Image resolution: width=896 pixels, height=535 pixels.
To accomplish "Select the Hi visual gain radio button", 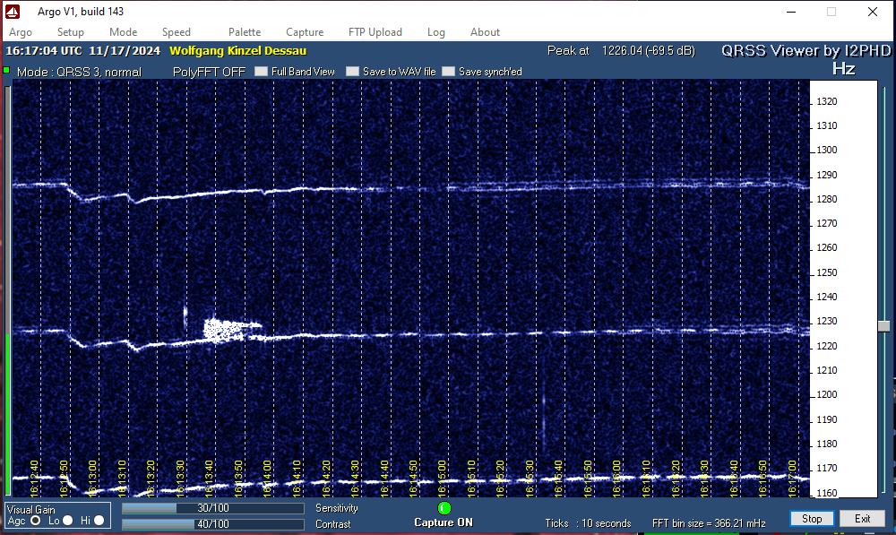I will (99, 520).
